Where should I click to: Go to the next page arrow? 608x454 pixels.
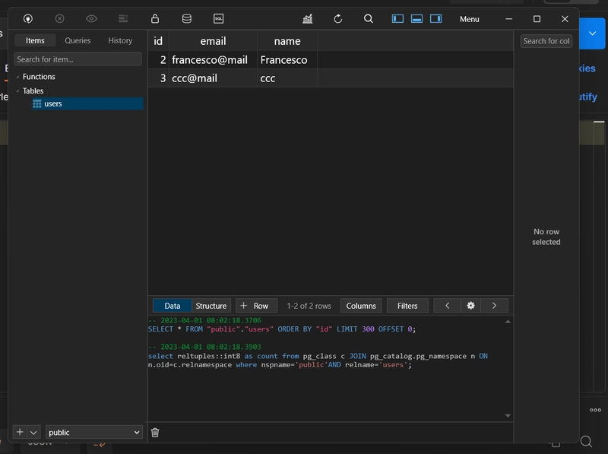[494, 306]
